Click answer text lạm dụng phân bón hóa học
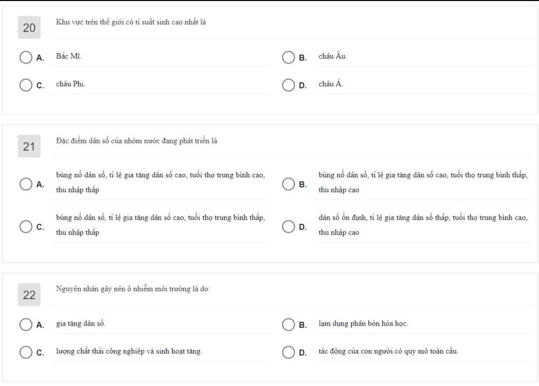539x386 pixels. (x=363, y=323)
